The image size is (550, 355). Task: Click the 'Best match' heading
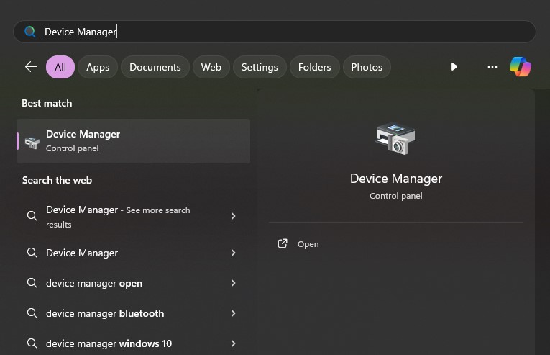click(47, 104)
